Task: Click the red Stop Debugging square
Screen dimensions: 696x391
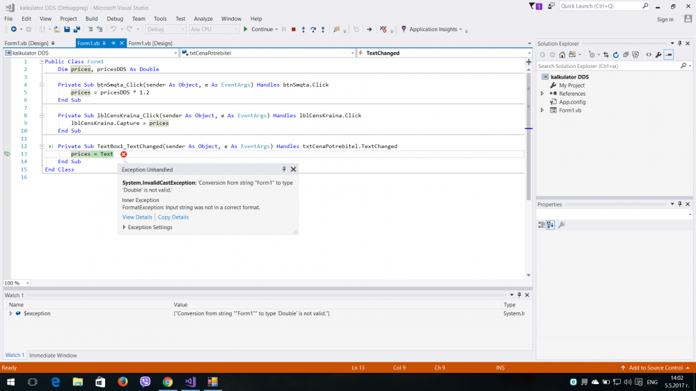Action: (294, 29)
